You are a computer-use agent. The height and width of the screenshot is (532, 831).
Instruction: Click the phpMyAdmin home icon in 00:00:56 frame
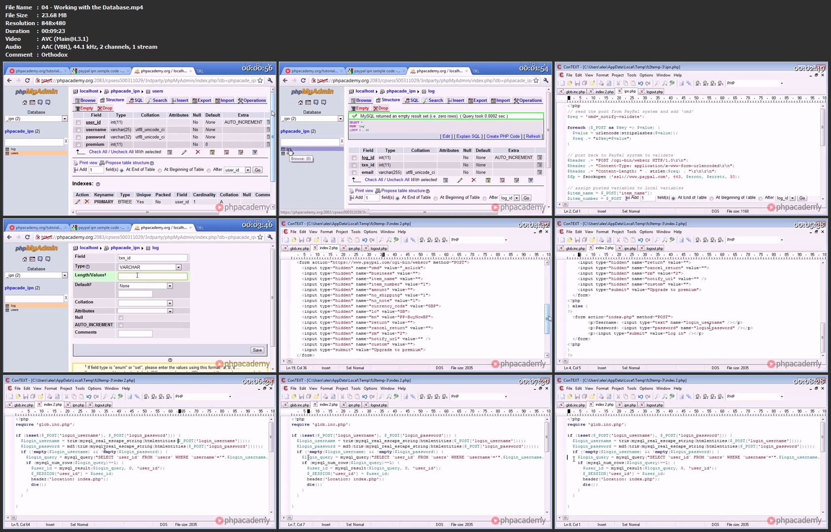click(x=24, y=102)
